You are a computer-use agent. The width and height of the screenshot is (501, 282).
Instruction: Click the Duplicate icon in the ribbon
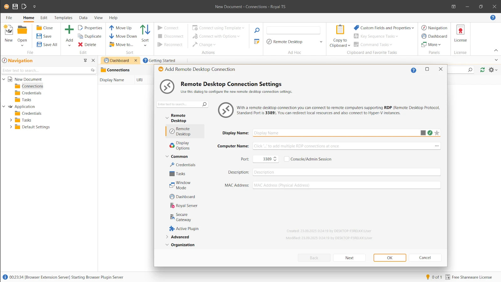[x=80, y=36]
